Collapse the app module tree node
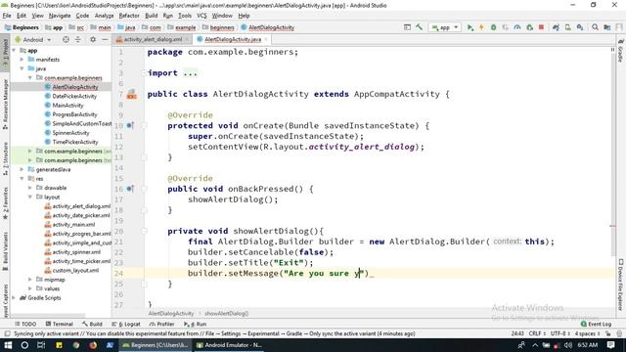This screenshot has height=352, width=626. pyautogui.click(x=15, y=50)
